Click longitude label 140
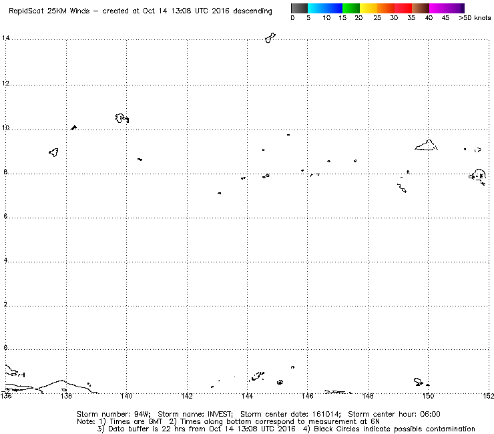Viewport: 494px width, 434px height. point(126,396)
